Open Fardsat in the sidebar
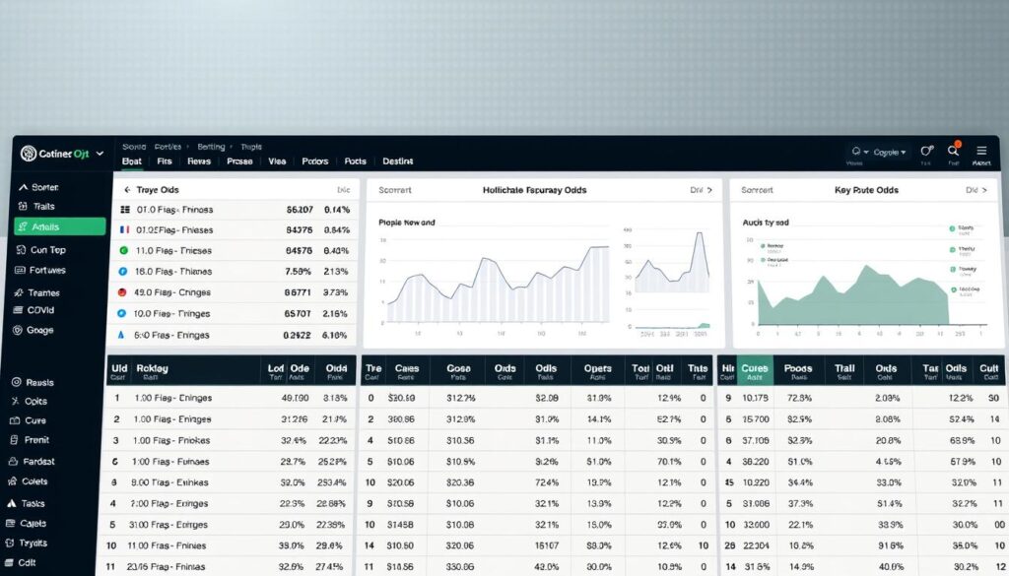The width and height of the screenshot is (1009, 576). click(32, 461)
